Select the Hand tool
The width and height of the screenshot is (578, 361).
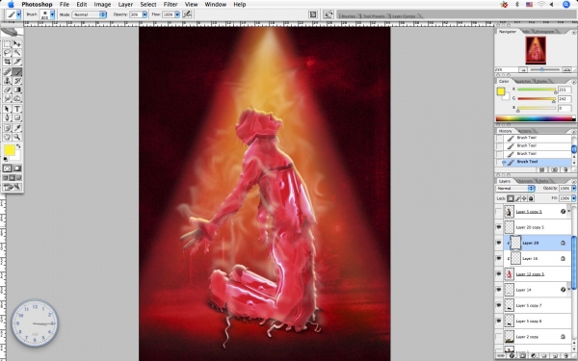7,137
